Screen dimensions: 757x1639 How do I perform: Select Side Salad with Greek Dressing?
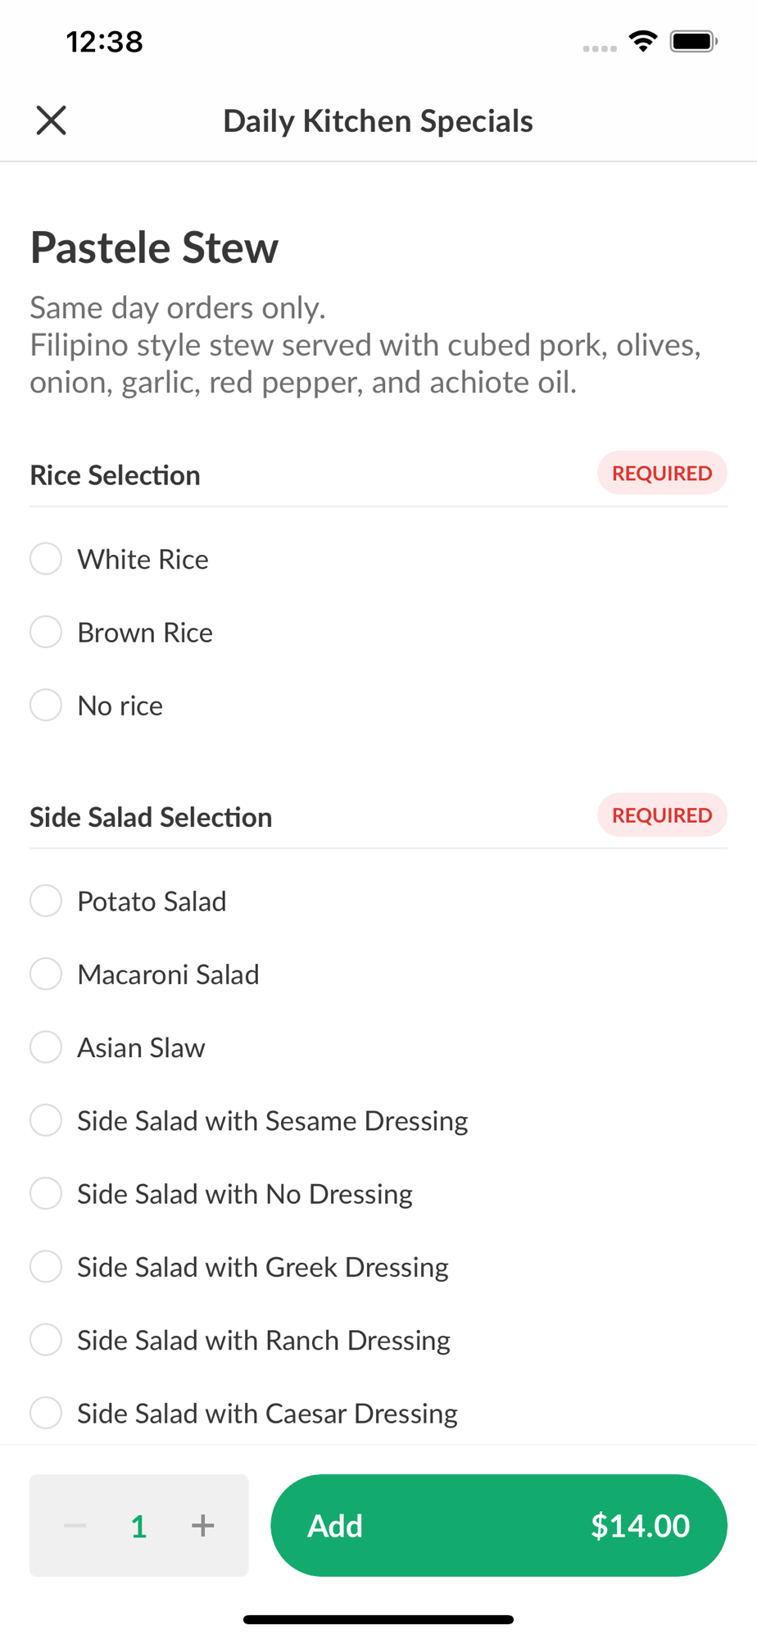[46, 1266]
